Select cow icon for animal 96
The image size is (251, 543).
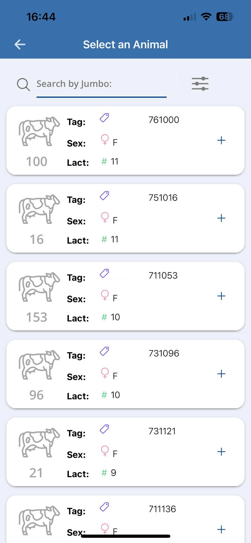(39, 365)
